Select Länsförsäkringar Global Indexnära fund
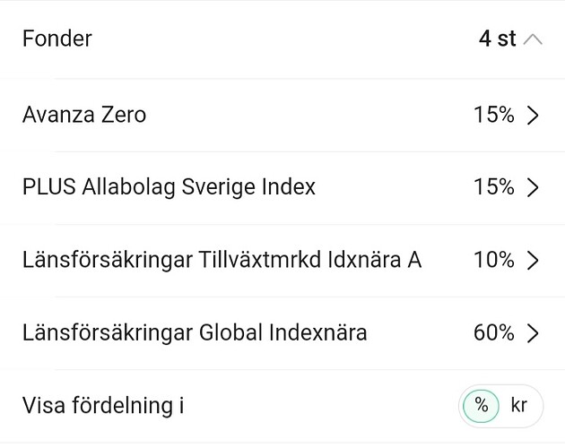Viewport: 565px width, 448px height. pos(195,334)
